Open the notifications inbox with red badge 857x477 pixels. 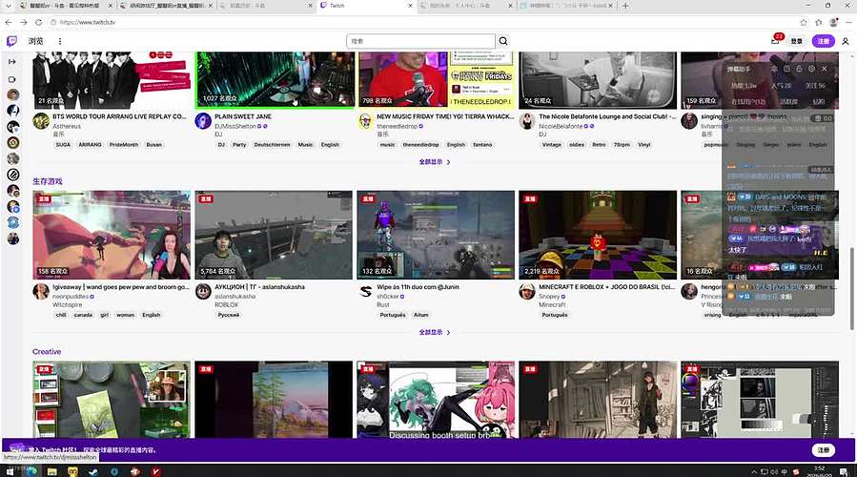coord(776,40)
